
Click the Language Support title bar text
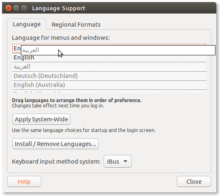pyautogui.click(x=59, y=8)
